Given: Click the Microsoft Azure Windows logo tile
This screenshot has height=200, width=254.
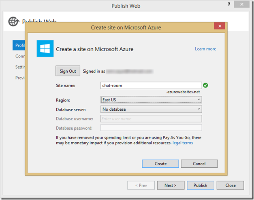Looking at the screenshot, I should (45, 48).
